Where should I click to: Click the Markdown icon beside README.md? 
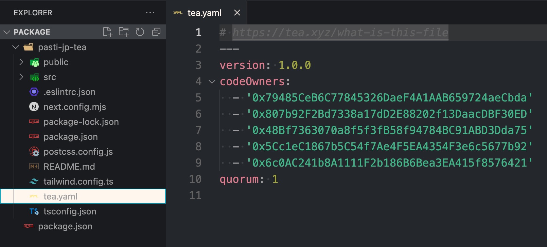[x=34, y=166]
